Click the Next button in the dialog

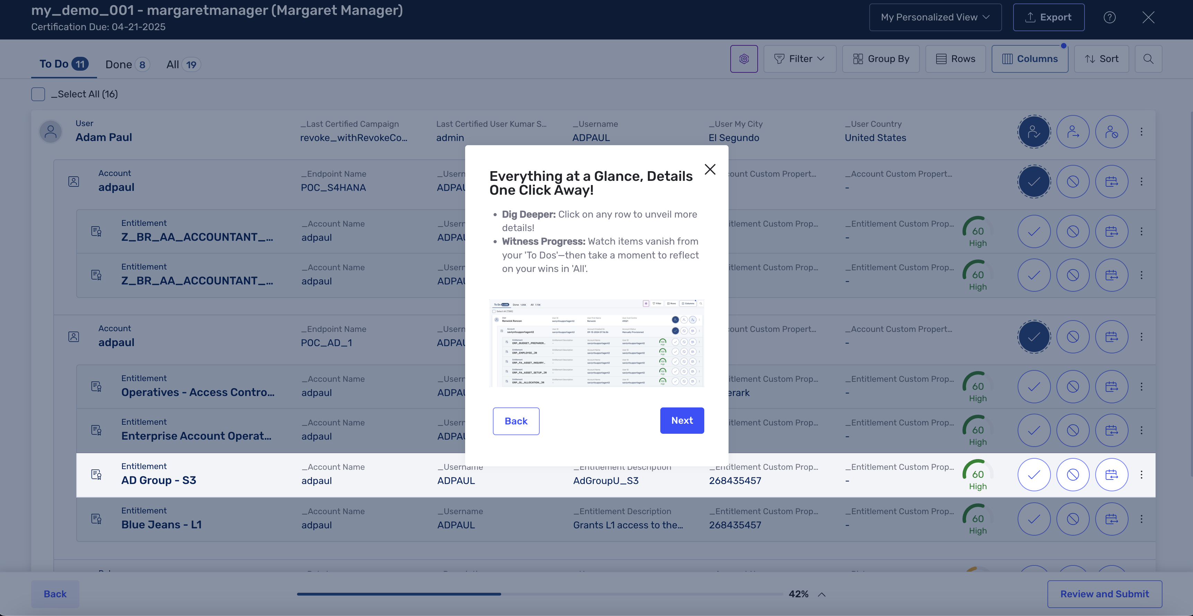pyautogui.click(x=681, y=420)
